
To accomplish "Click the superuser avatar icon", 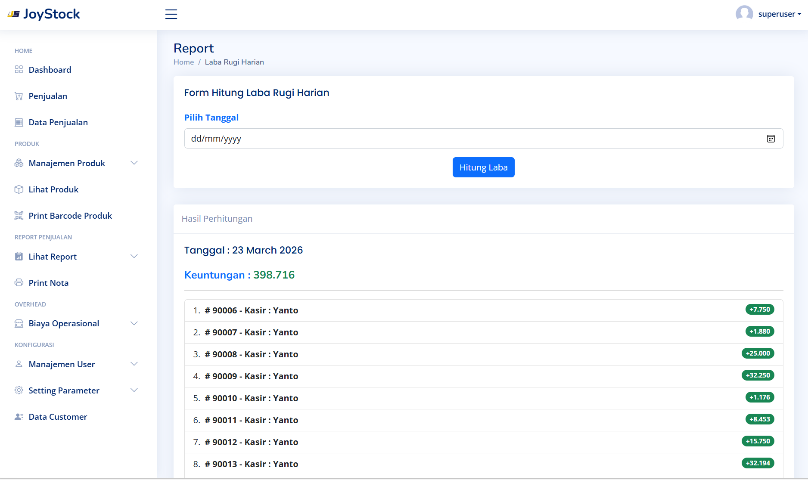I will coord(744,14).
